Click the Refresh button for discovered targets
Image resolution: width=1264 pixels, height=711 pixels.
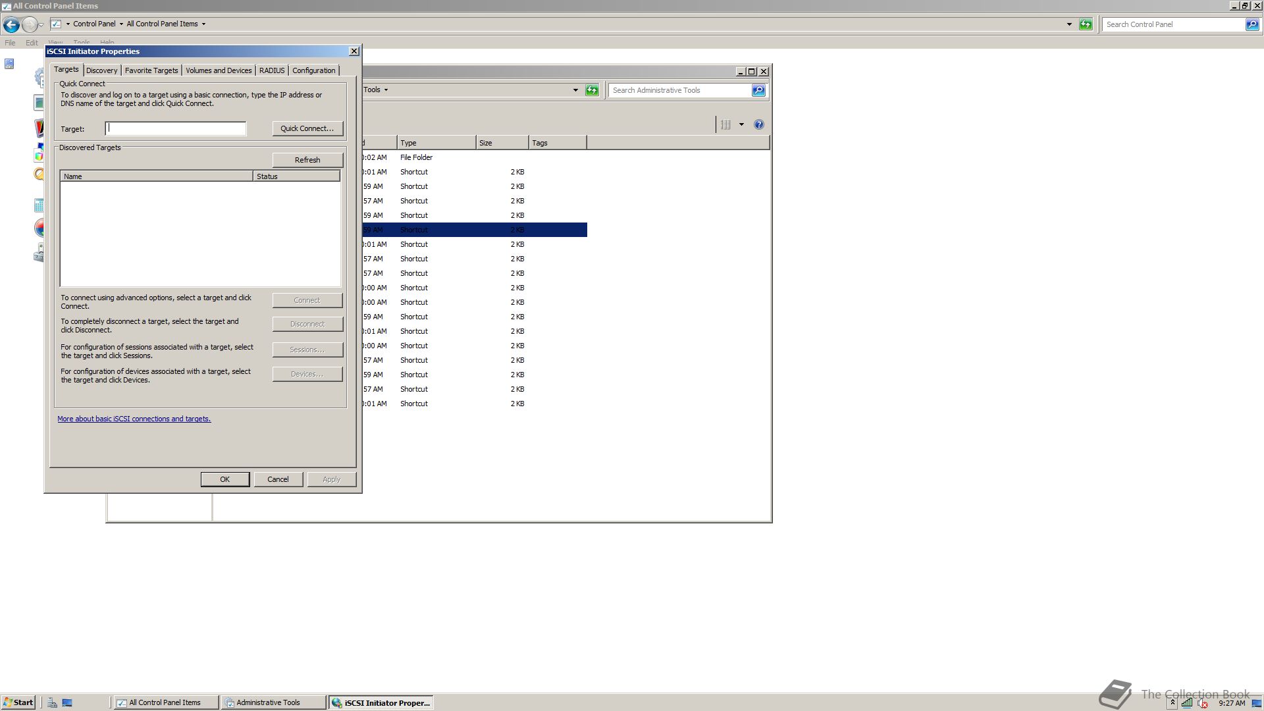tap(307, 160)
